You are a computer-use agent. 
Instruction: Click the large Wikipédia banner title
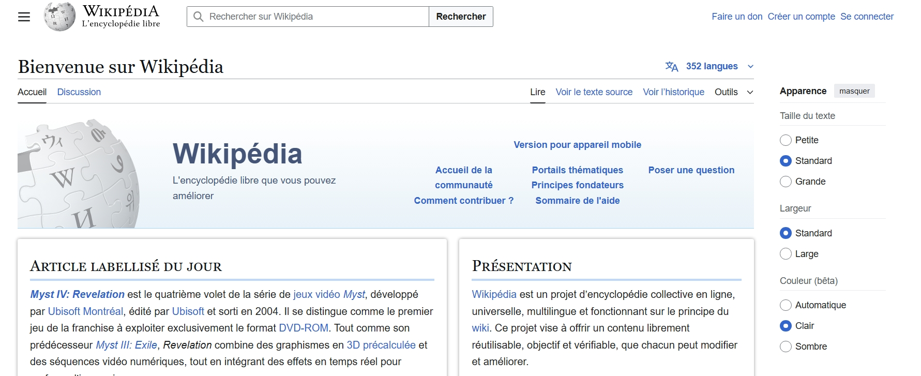pyautogui.click(x=237, y=154)
